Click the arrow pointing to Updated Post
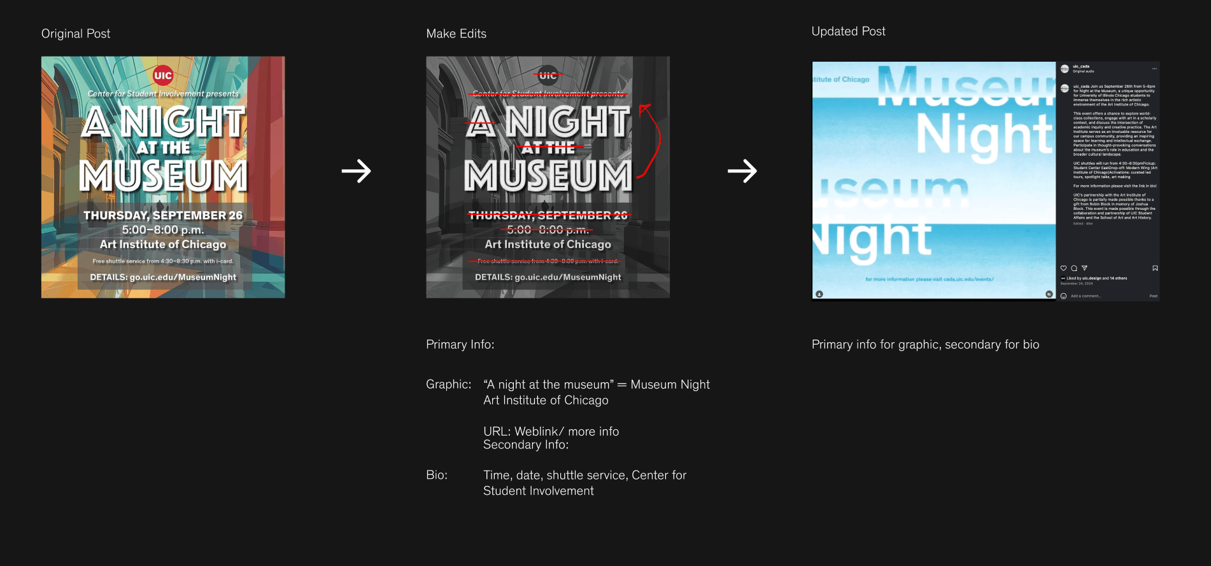 coord(742,171)
